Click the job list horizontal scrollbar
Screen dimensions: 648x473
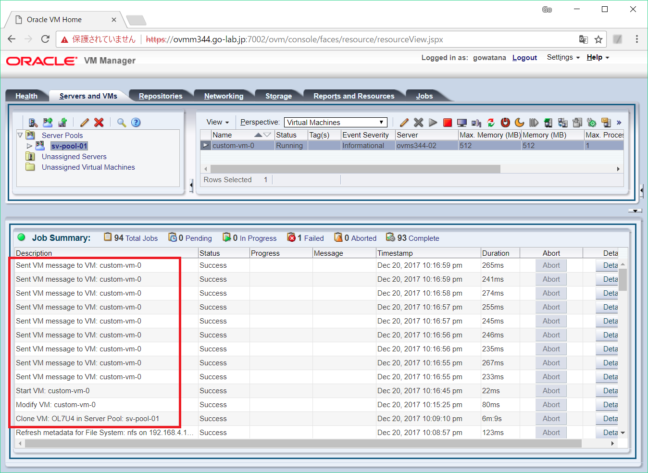303,443
